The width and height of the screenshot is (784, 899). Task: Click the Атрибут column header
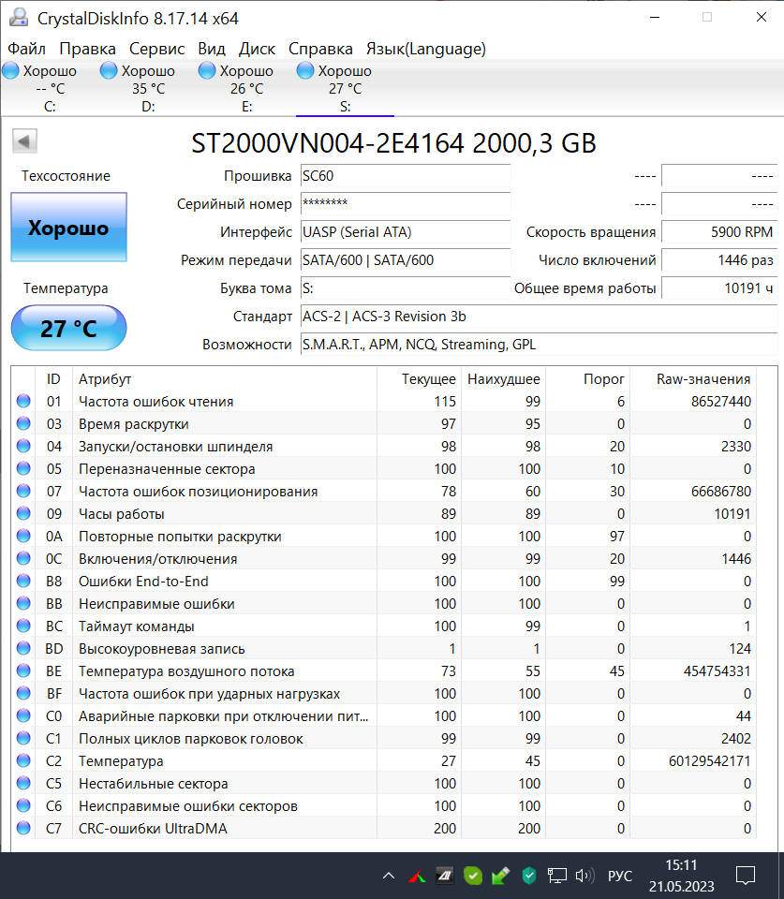(x=225, y=379)
